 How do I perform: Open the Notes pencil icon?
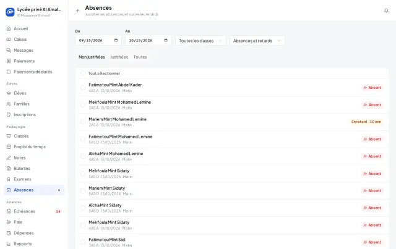(9, 158)
